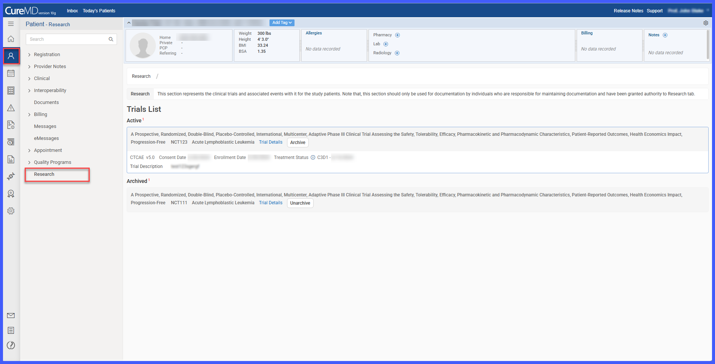
Task: Archive the NCT123 trial
Action: tap(298, 143)
